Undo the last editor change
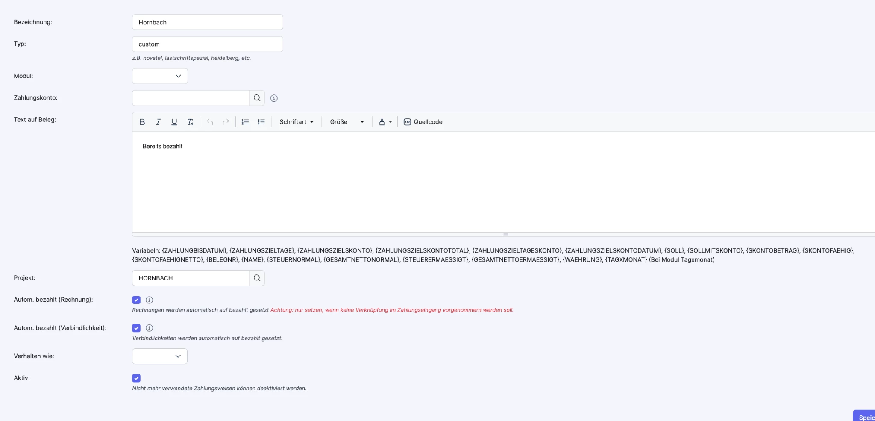875x421 pixels. (210, 122)
